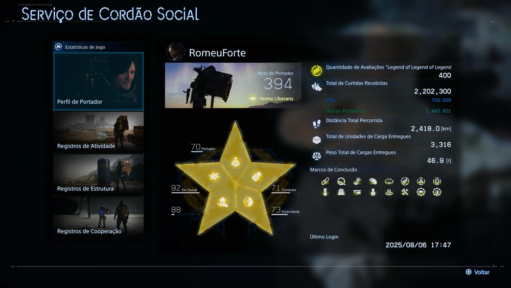Select the chain link milestone icon
511x288 pixels.
325,182
